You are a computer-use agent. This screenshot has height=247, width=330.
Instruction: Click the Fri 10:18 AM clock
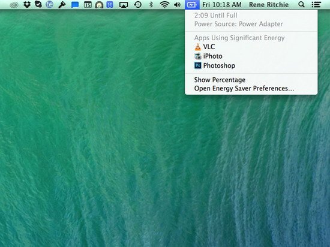[222, 5]
